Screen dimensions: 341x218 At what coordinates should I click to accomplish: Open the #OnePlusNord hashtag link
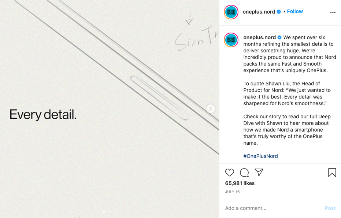pyautogui.click(x=260, y=156)
